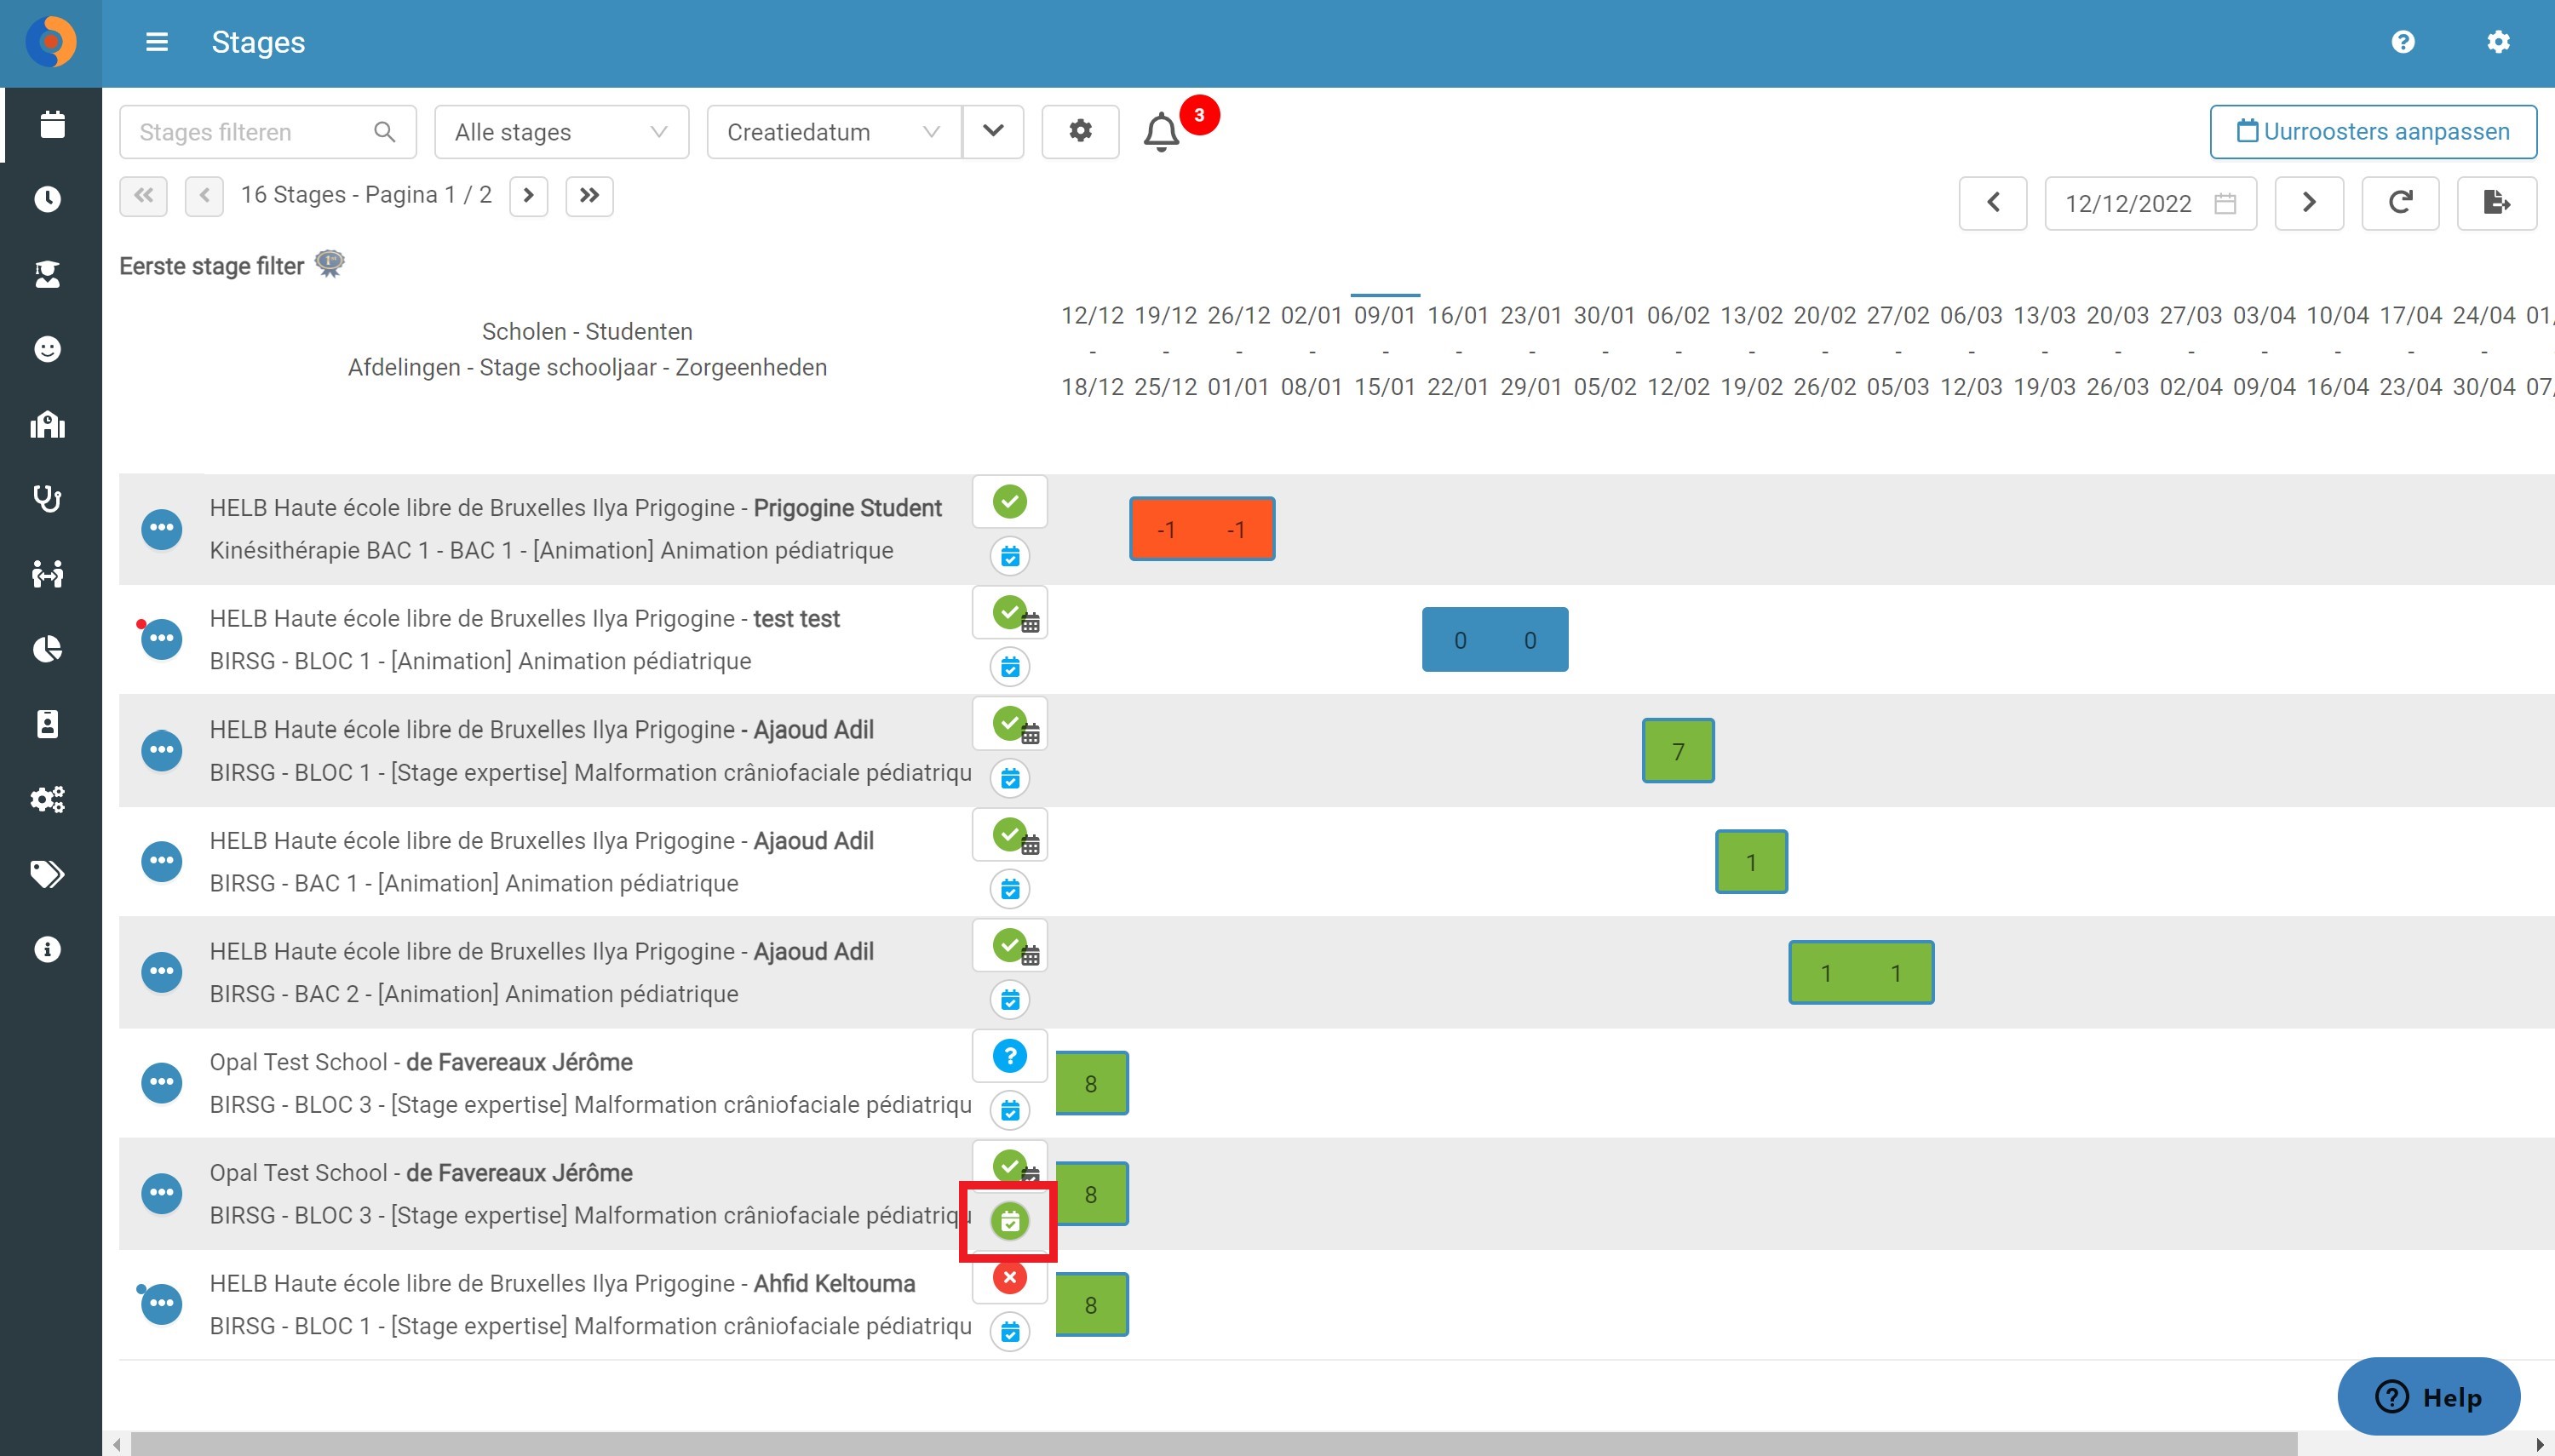Viewport: 2555px width, 1456px height.
Task: Click the export icon next to refresh
Action: [2496, 203]
